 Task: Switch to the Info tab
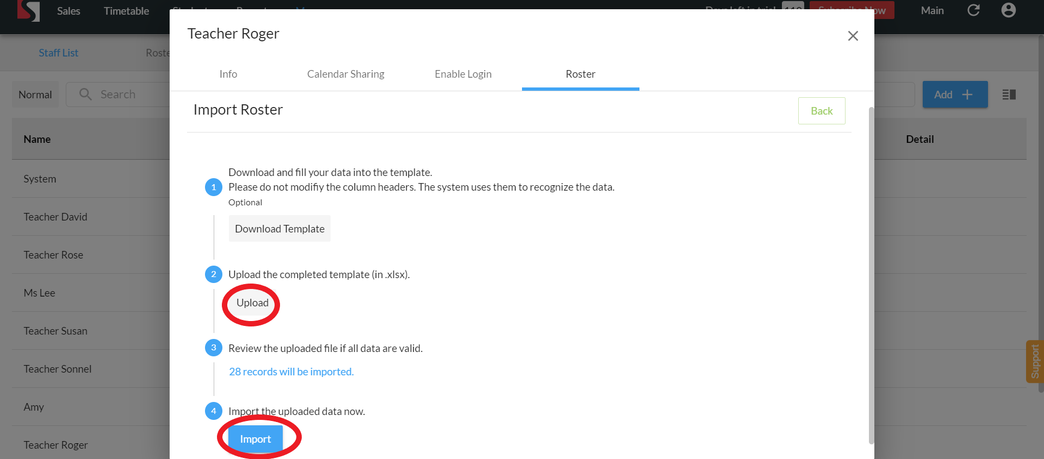click(x=228, y=74)
